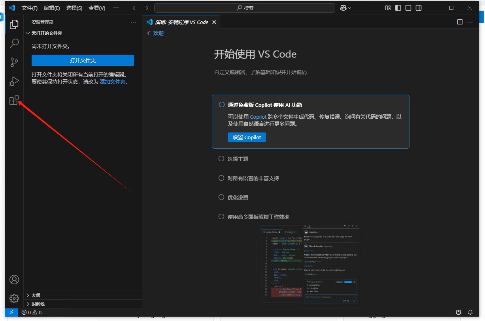485x321 pixels.
Task: Open the Extensions view
Action: point(14,100)
